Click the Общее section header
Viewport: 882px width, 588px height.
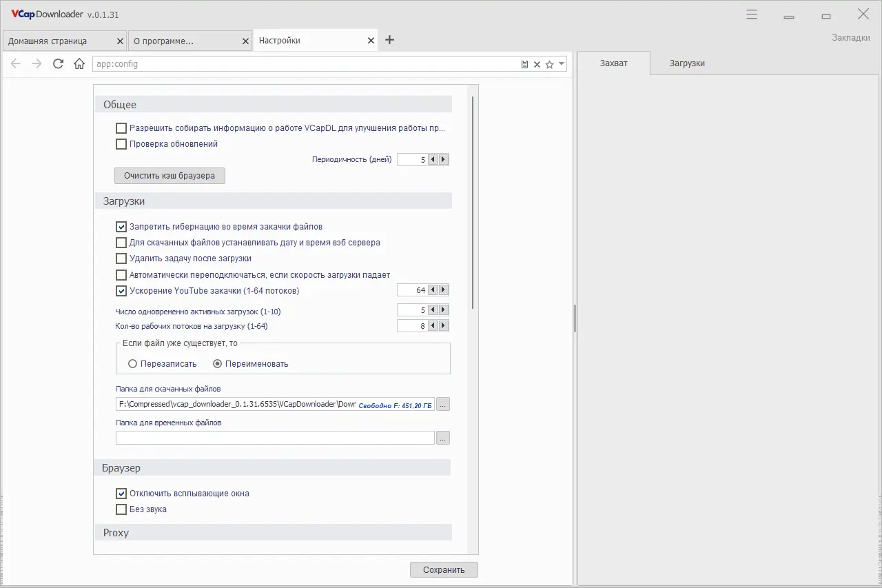click(x=273, y=105)
